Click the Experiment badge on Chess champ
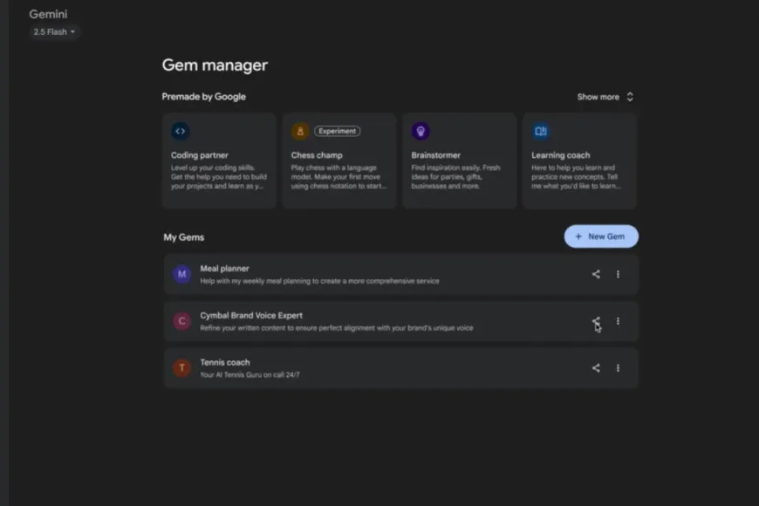 pyautogui.click(x=337, y=131)
